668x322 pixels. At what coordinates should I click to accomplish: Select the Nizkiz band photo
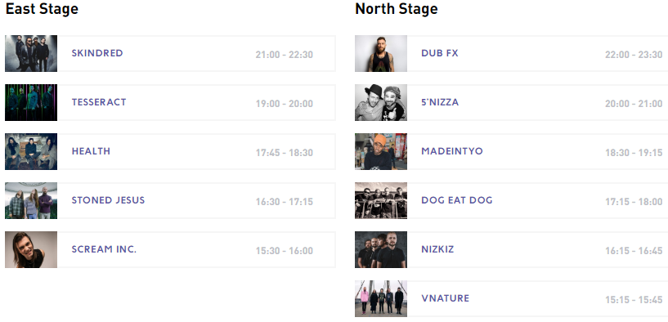[381, 249]
